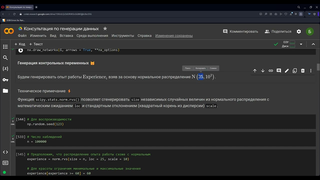Click Копировать in the selection popup
Image resolution: width=320 pixels, height=180 pixels.
[200, 68]
